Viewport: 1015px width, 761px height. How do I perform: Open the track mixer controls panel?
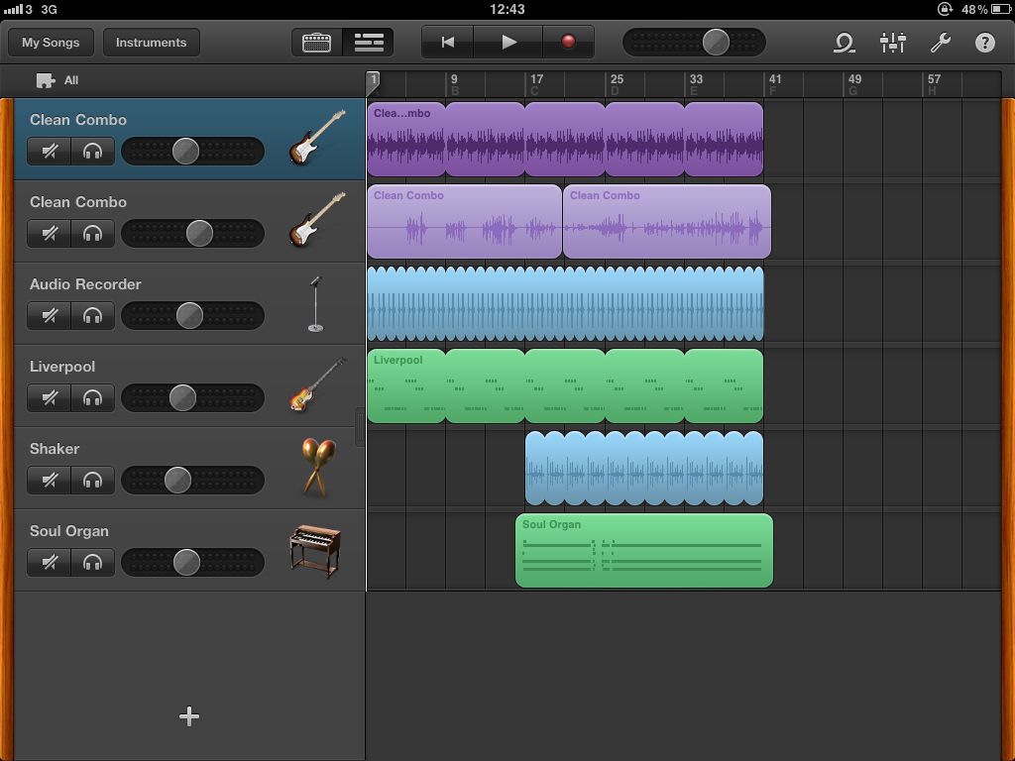(893, 43)
